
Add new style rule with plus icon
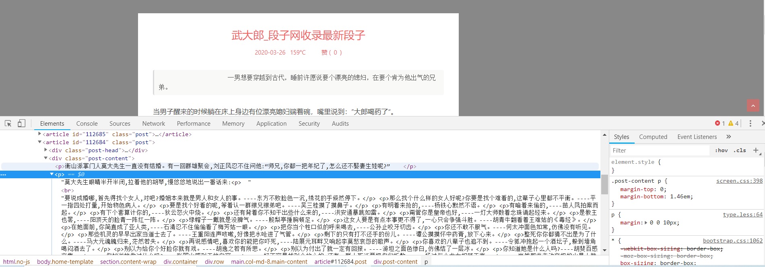pos(756,150)
